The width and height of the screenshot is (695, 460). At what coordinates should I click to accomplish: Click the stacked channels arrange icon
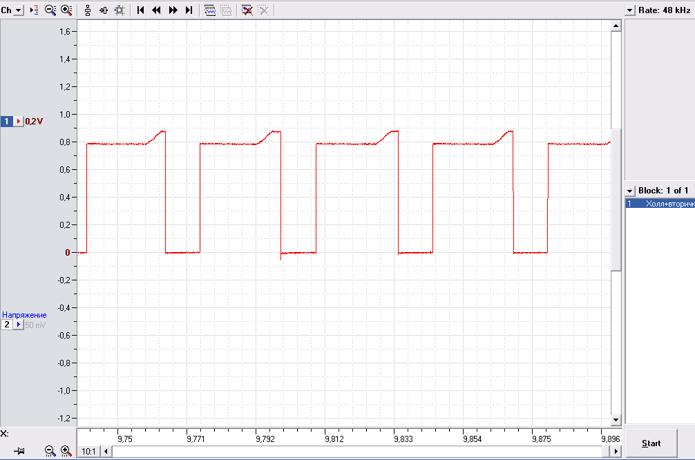87,10
